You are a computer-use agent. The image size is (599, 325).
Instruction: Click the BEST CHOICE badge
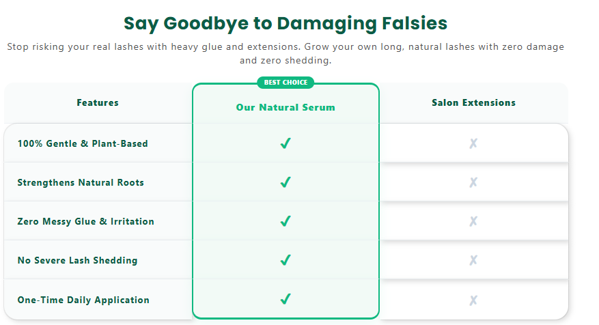click(285, 83)
